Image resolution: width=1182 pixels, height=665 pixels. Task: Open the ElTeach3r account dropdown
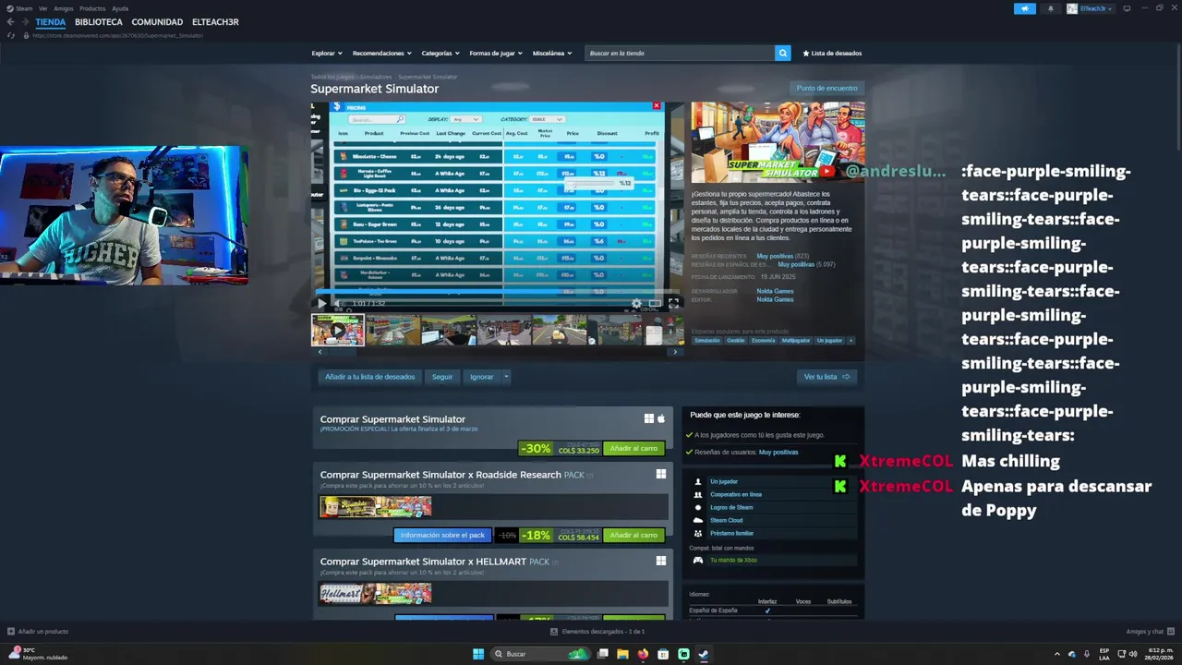pos(1091,8)
